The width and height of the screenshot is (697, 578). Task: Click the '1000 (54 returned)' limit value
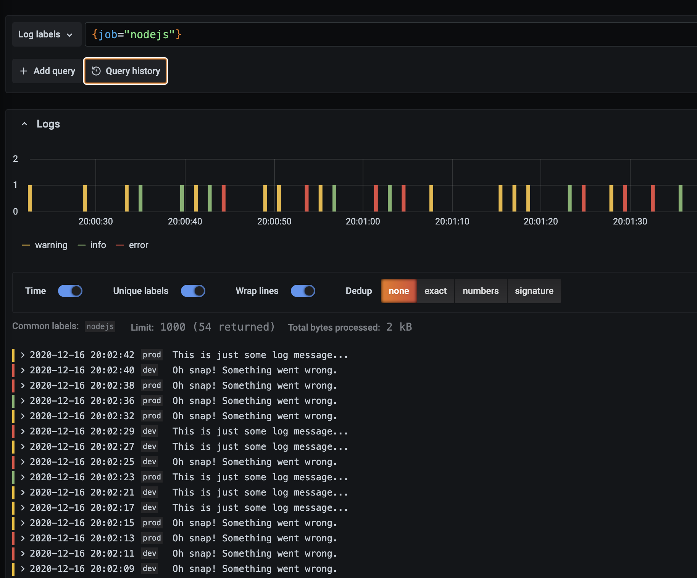tap(218, 327)
